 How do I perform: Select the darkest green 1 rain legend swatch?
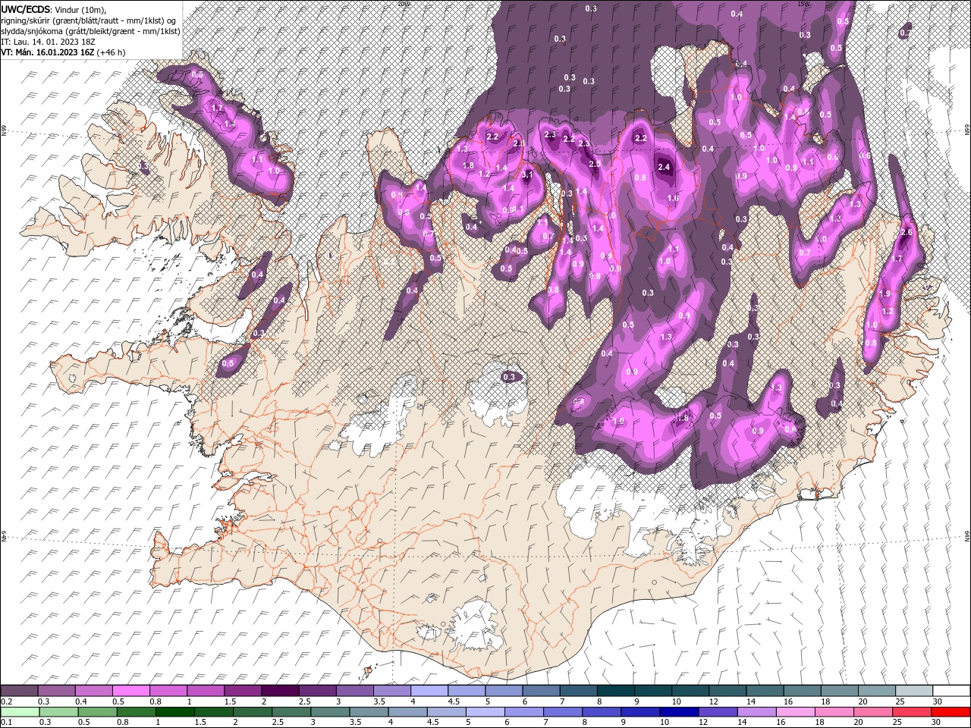click(175, 712)
